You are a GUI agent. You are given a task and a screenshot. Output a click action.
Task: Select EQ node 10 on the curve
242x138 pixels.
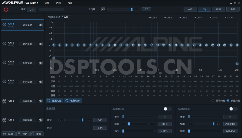109,45
